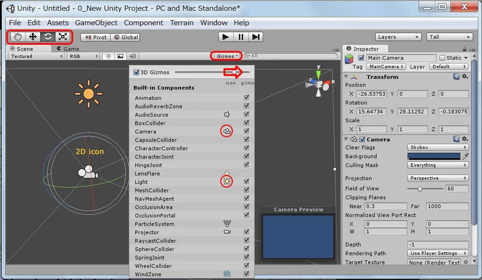
Task: Open Camera component help icon
Action: tap(456, 139)
